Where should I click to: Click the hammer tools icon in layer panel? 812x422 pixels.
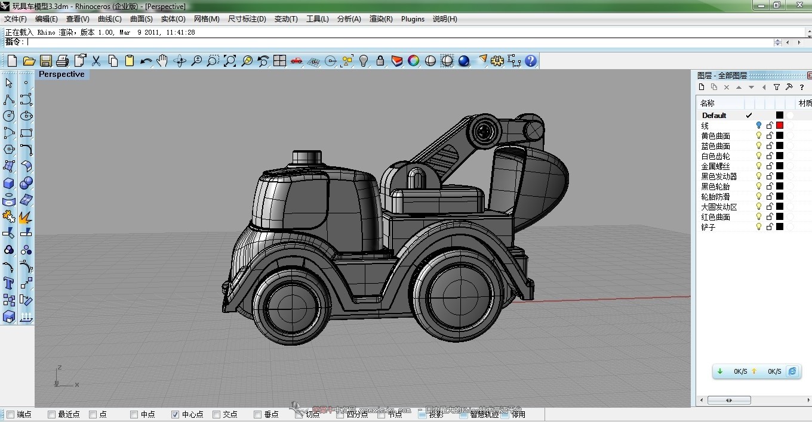789,87
